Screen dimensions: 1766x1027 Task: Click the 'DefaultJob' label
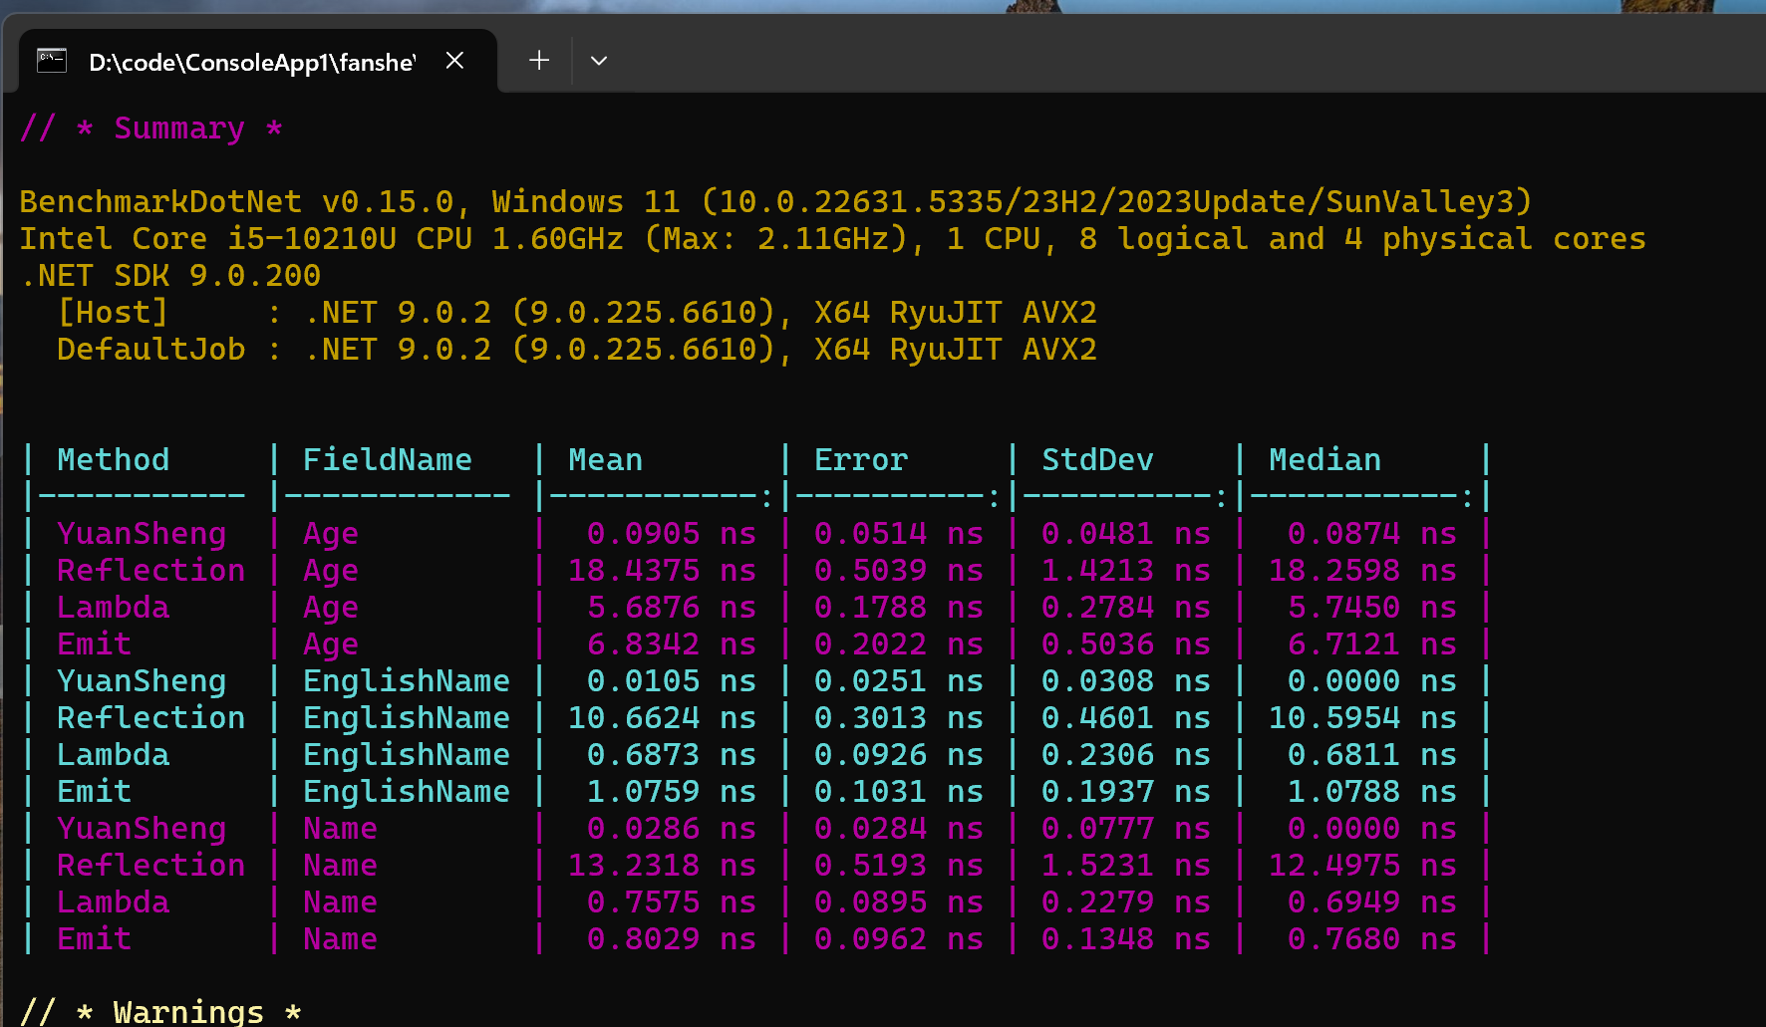(x=150, y=350)
